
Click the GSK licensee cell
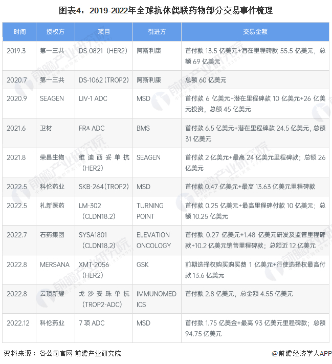pos(157,270)
